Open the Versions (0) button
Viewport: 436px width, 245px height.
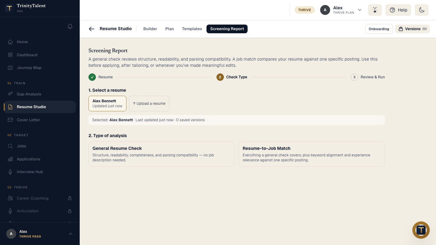click(x=413, y=29)
